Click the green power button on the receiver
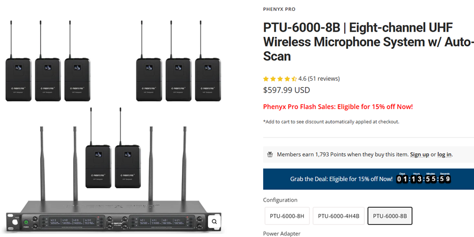 coord(25,222)
